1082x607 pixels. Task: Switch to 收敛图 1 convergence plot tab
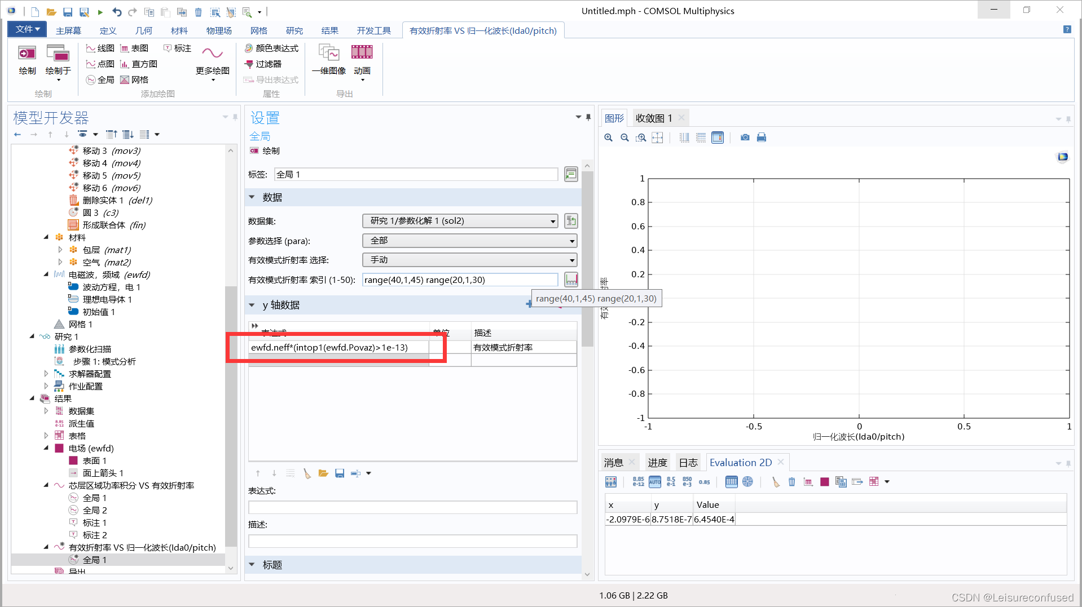[x=653, y=118]
